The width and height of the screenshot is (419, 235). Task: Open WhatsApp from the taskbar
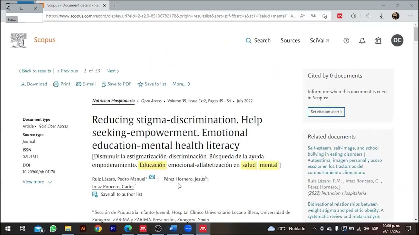(53, 228)
